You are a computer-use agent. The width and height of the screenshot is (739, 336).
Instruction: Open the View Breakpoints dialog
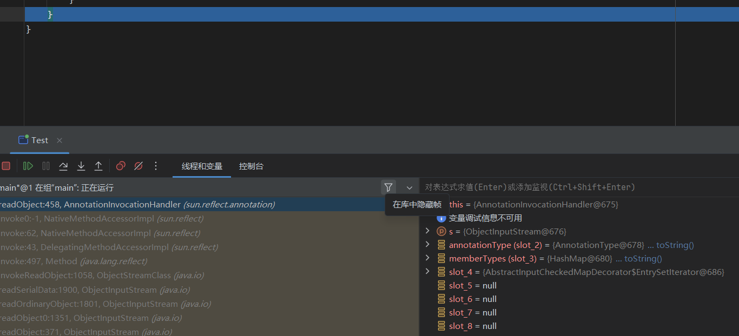(121, 166)
